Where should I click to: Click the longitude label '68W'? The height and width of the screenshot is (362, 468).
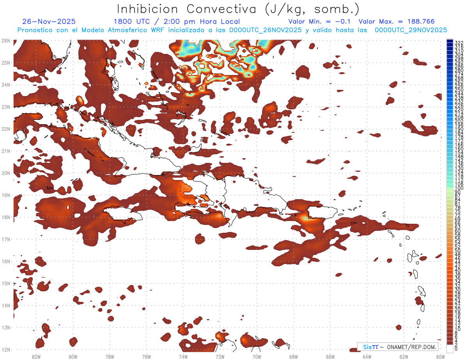pyautogui.click(x=294, y=357)
